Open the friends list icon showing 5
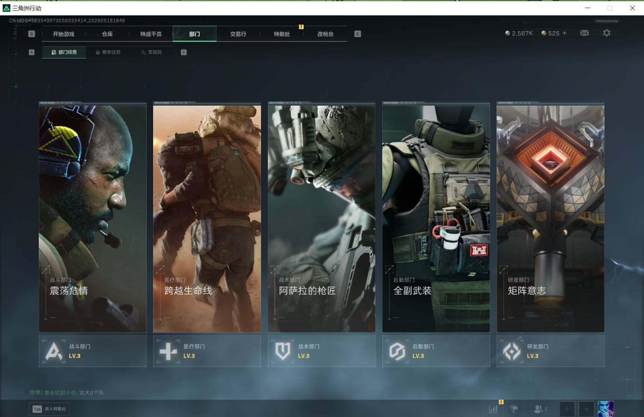 pyautogui.click(x=541, y=409)
